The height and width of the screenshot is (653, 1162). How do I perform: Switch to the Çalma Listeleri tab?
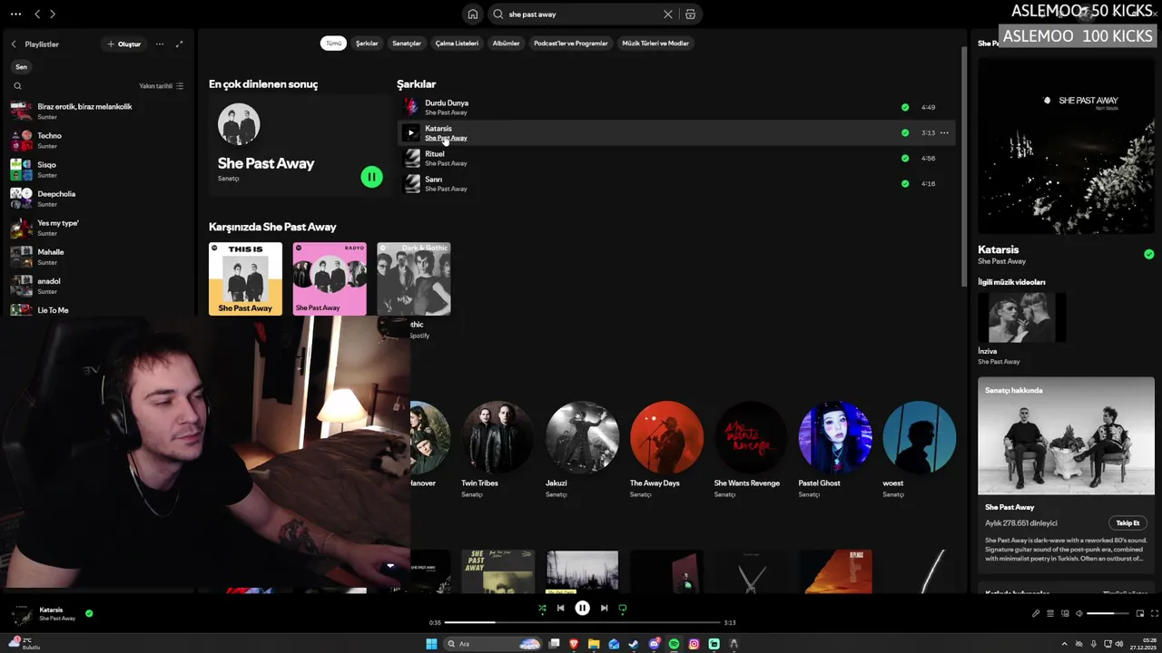tap(457, 43)
